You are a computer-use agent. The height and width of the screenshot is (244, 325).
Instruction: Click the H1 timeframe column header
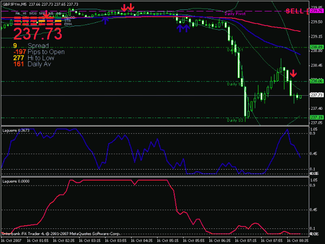pos(24,14)
